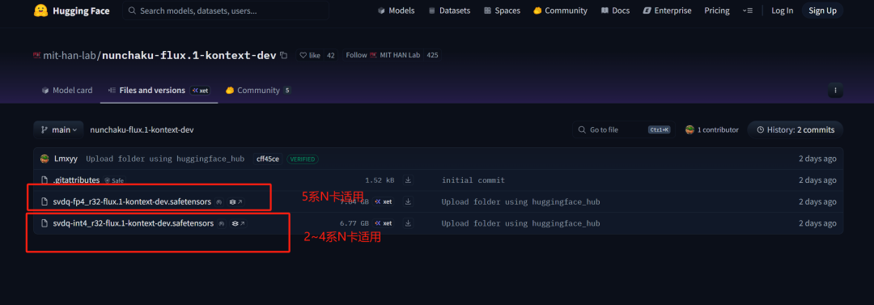The width and height of the screenshot is (874, 305).
Task: Click the Hugging Face logo icon
Action: [x=40, y=11]
